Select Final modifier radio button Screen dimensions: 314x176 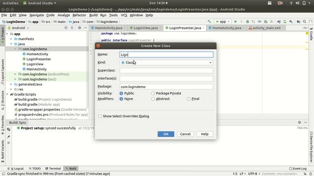coord(188,99)
